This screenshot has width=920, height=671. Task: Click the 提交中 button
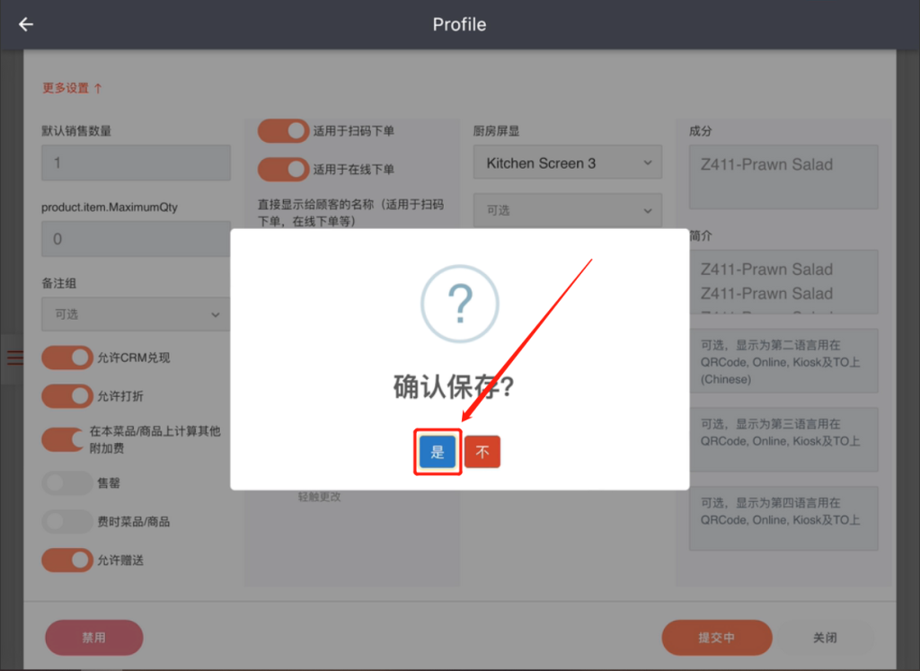(x=716, y=638)
